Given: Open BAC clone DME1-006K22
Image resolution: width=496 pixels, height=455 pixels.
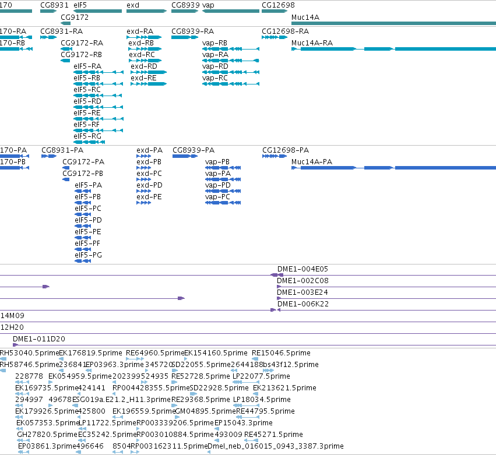Looking at the screenshot, I should 303,304.
